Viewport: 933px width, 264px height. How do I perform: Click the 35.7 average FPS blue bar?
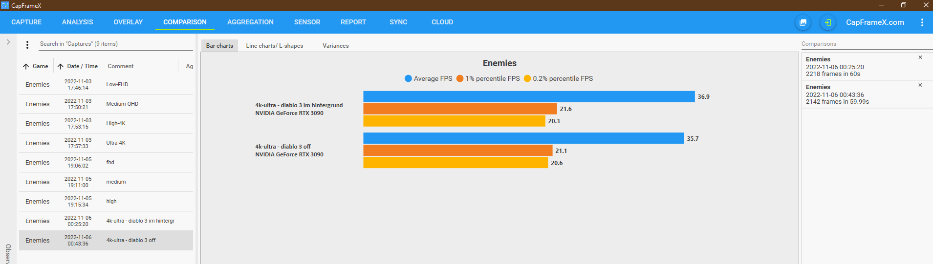[x=523, y=138]
